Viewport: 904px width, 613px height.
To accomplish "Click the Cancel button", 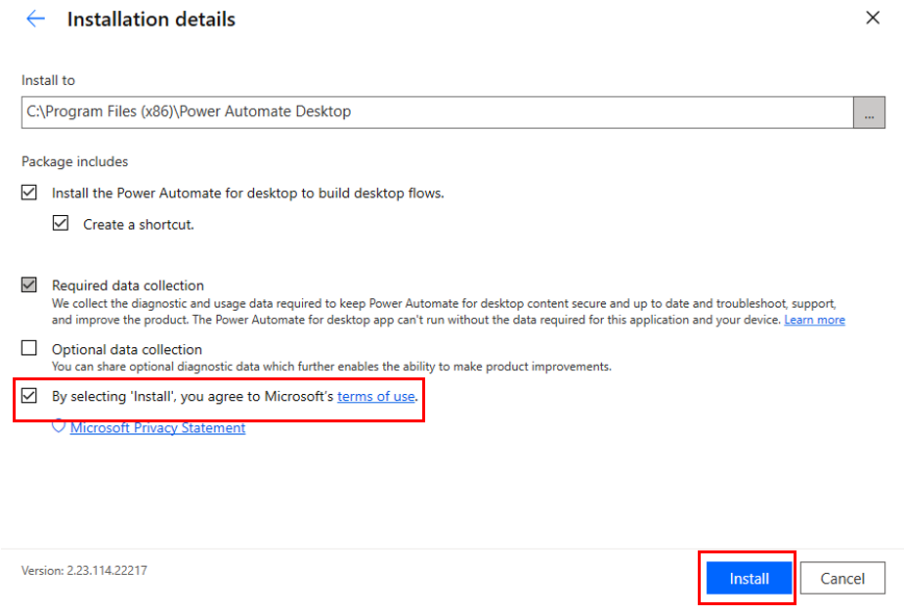I will click(841, 578).
